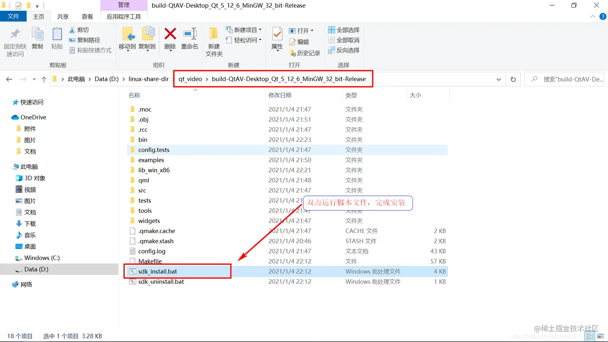Sort by Name (名称) column header
608x342 pixels.
[134, 95]
